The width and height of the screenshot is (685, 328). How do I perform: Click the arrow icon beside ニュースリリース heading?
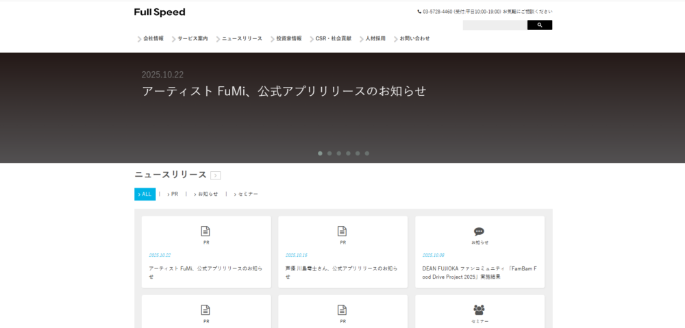tap(216, 175)
